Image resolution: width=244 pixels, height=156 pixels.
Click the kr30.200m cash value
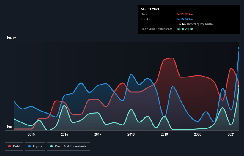click(185, 29)
